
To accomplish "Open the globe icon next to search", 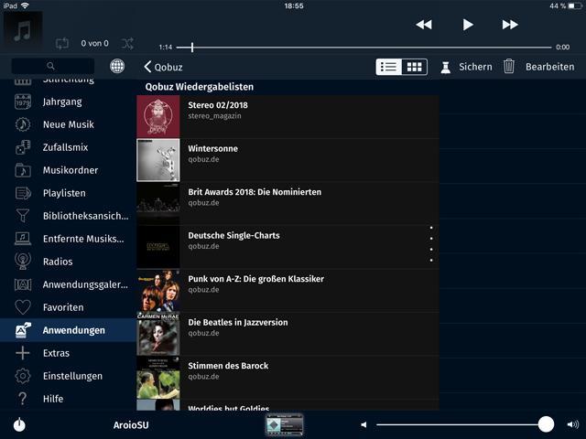I will click(x=117, y=66).
